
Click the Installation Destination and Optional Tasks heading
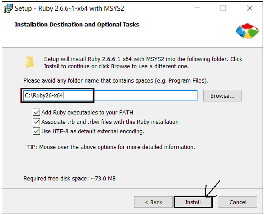click(77, 25)
